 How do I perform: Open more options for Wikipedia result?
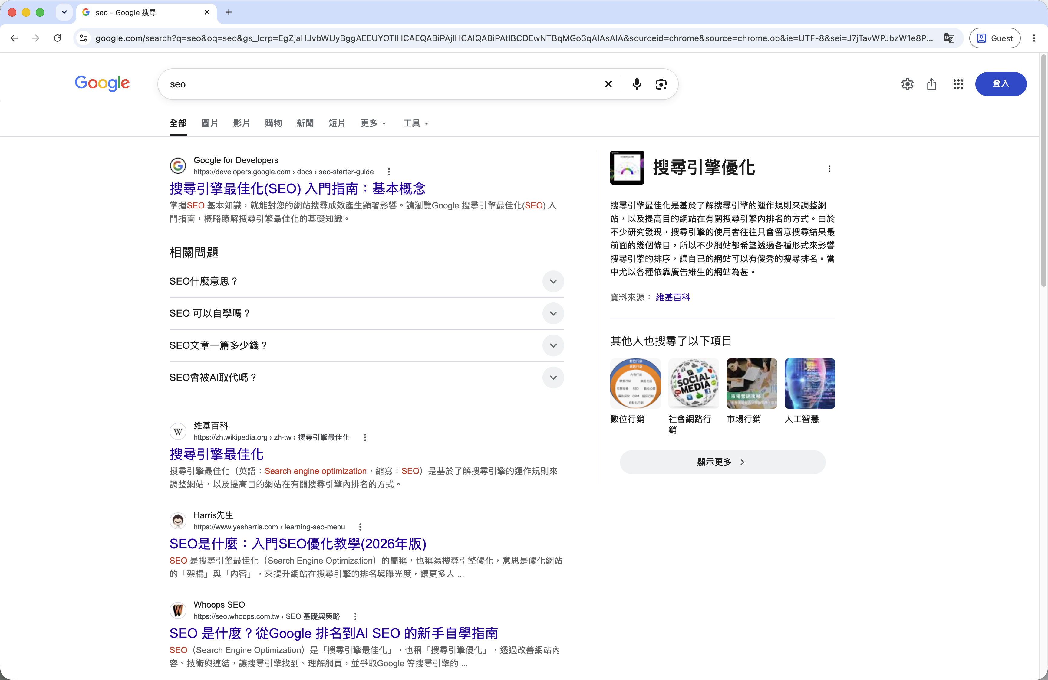[365, 437]
